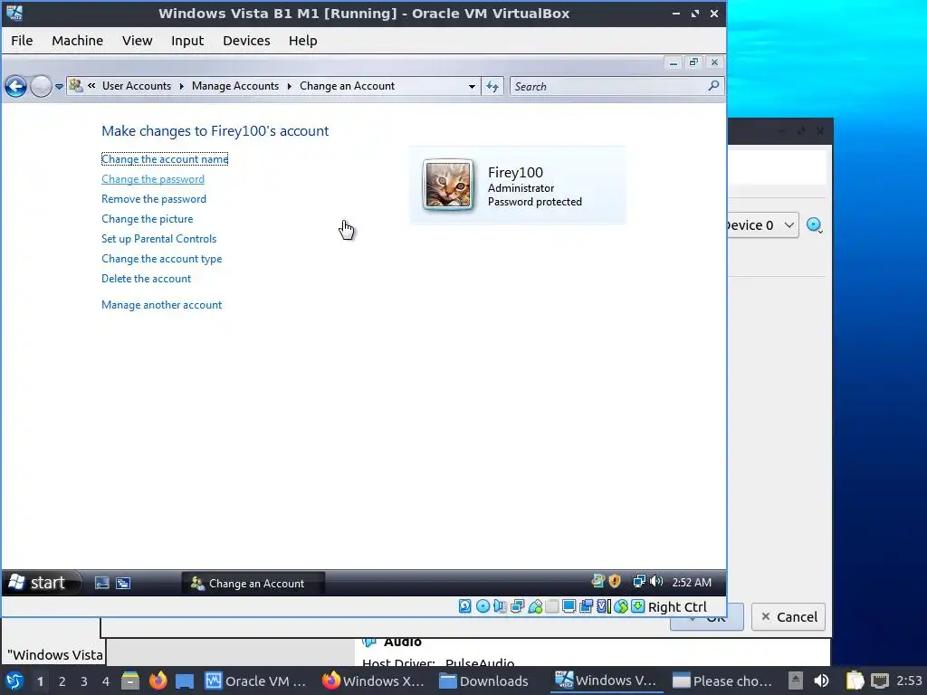Click 'Change the account type' link
The width and height of the screenshot is (927, 695).
[x=162, y=259]
